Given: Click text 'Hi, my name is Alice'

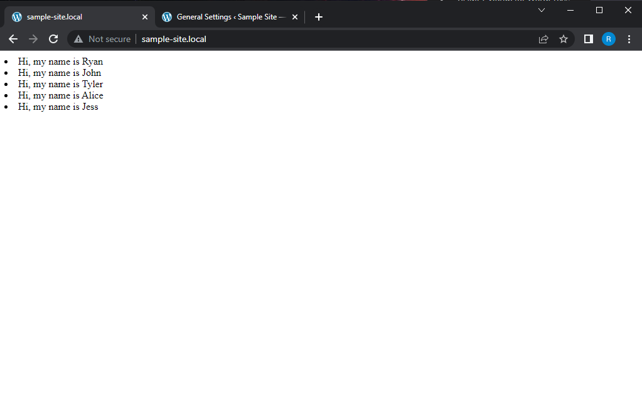Looking at the screenshot, I should 61,95.
